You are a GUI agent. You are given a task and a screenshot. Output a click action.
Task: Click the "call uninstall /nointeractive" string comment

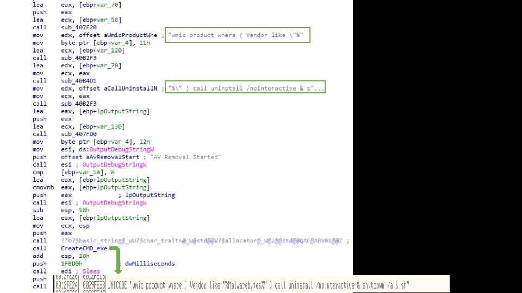(x=245, y=88)
